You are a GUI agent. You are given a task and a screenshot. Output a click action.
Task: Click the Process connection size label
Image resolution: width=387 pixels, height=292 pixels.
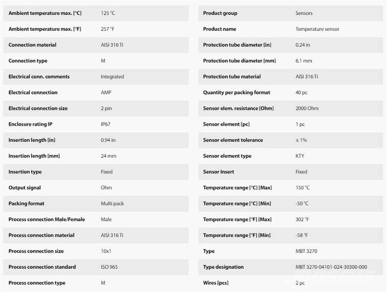36,251
